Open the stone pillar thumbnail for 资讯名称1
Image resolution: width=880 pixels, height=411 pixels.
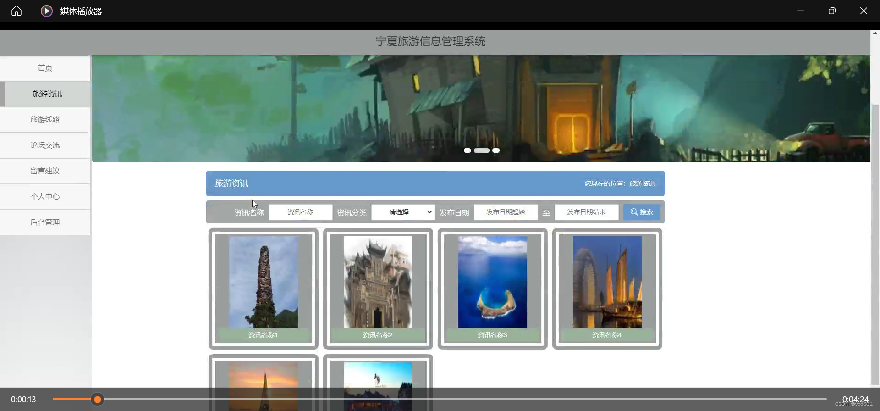pos(263,282)
